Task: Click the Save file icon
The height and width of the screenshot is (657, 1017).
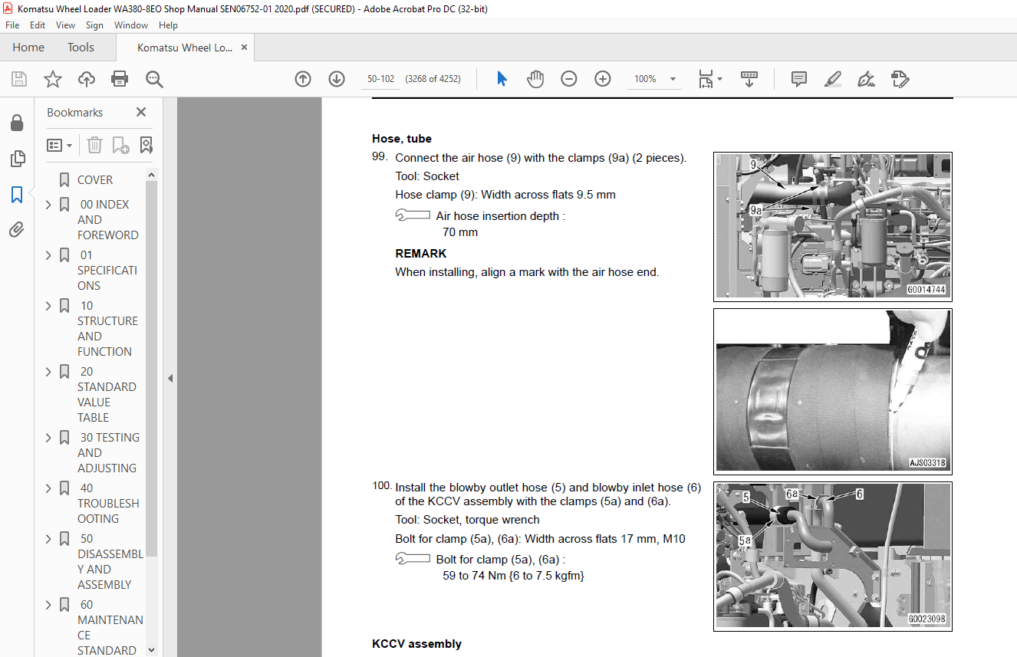Action: click(19, 79)
